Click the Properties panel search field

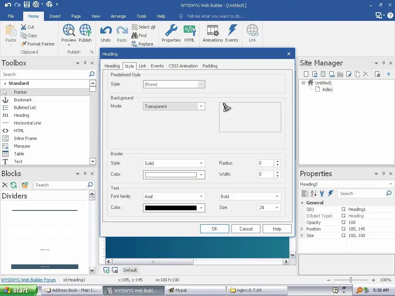tap(362, 193)
